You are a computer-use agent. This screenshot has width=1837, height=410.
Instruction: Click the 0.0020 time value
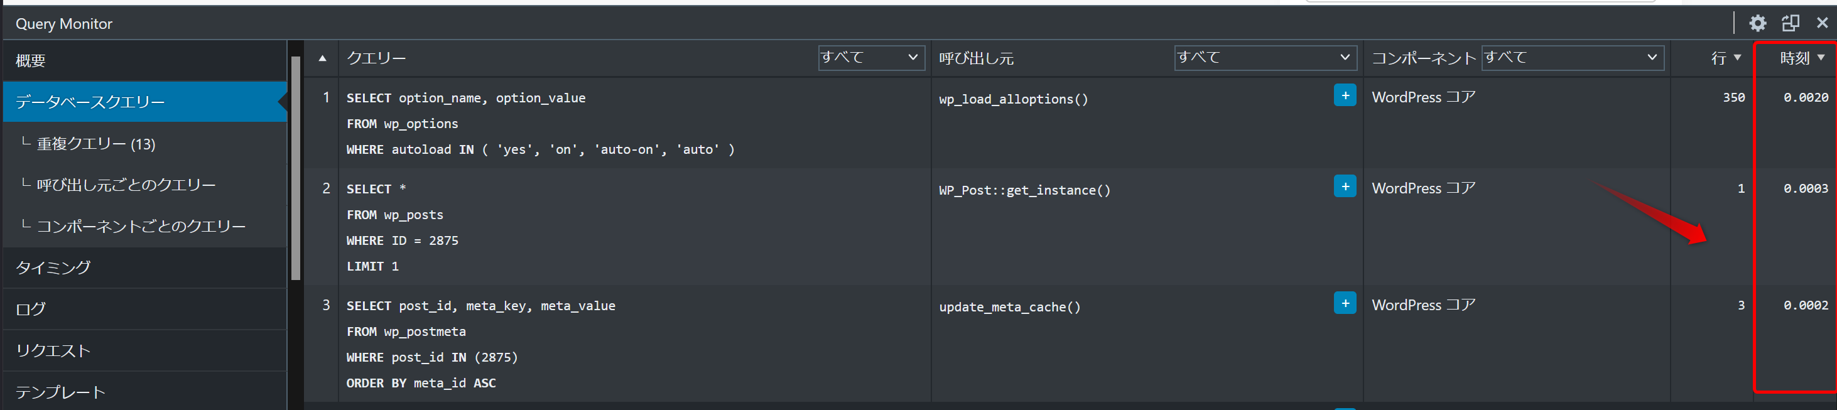[x=1806, y=98]
